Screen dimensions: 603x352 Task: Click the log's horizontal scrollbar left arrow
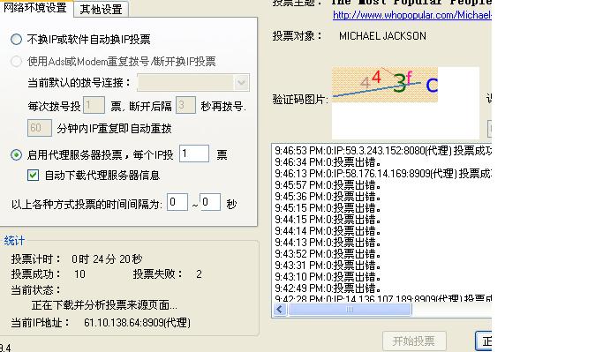(280, 310)
